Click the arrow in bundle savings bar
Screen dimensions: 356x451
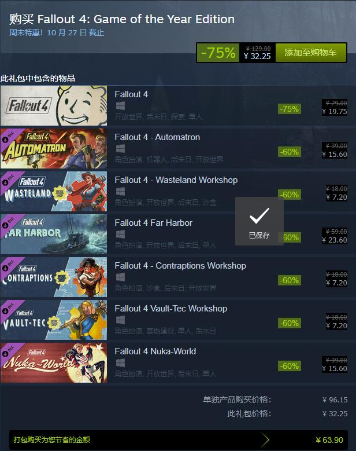265,439
